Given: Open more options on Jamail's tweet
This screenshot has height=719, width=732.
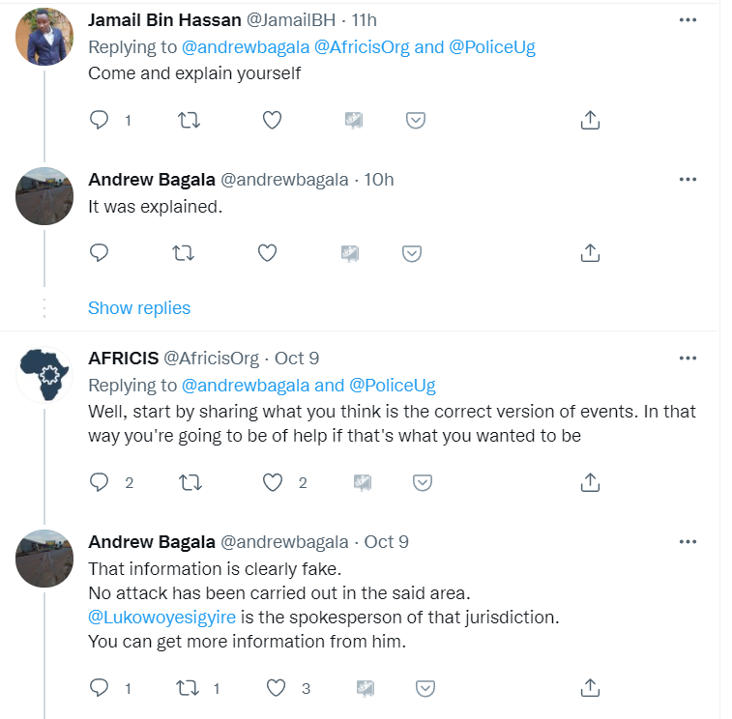Looking at the screenshot, I should pyautogui.click(x=688, y=19).
